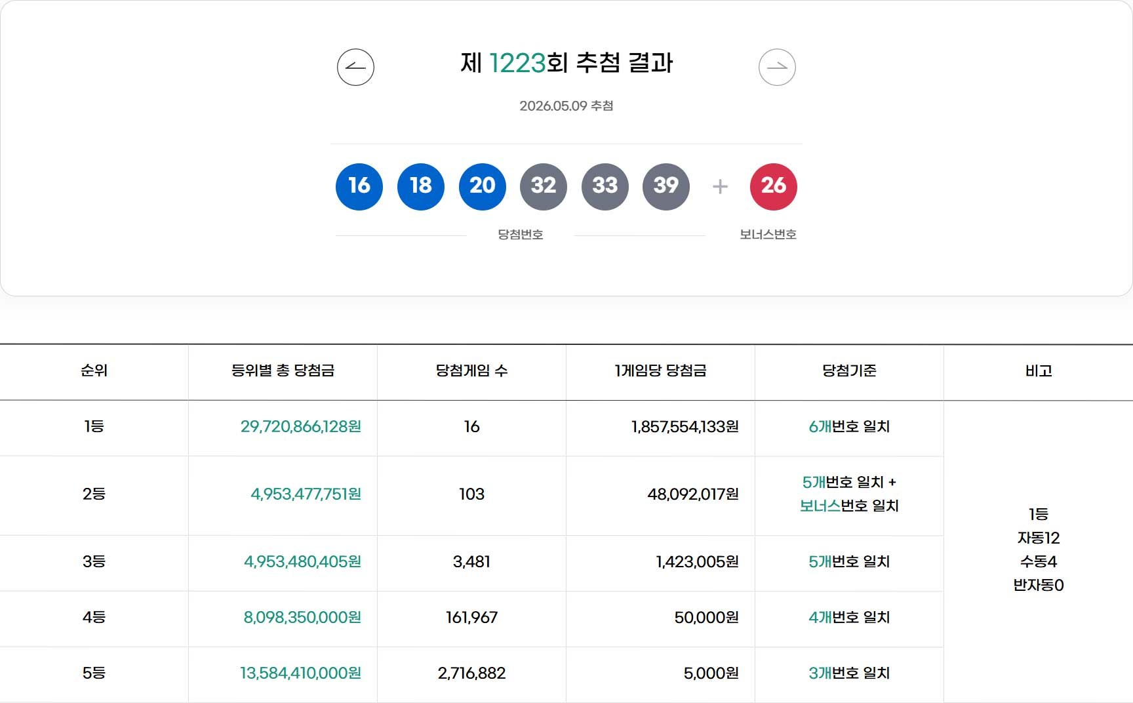Click total prize 4,953,480,405원
This screenshot has width=1133, height=703.
[303, 561]
